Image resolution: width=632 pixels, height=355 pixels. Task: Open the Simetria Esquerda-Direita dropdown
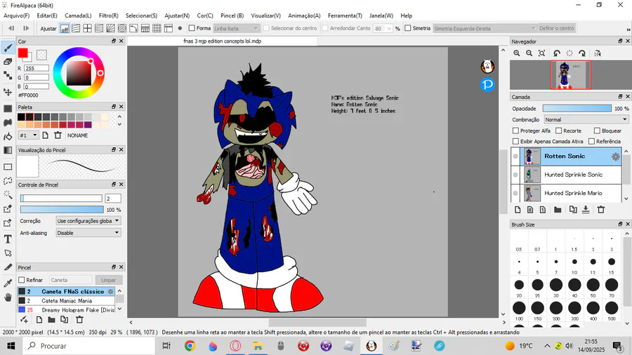(x=485, y=29)
